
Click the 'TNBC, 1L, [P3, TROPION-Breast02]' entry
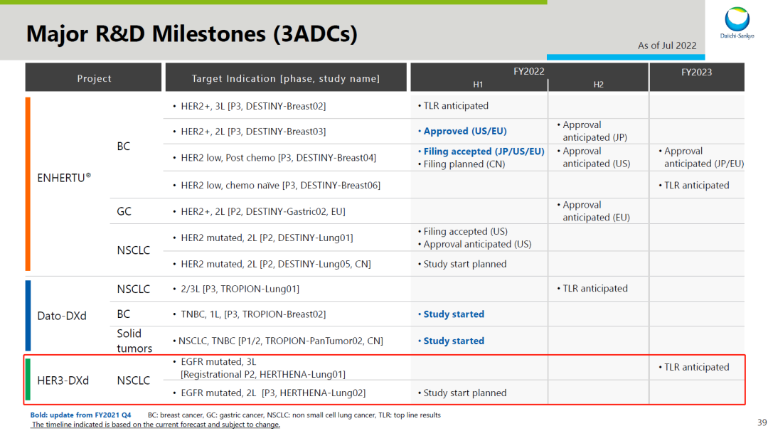pos(252,314)
